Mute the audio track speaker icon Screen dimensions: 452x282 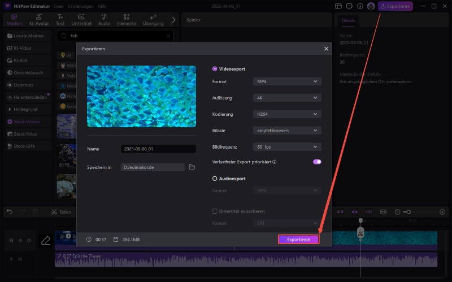20,259
